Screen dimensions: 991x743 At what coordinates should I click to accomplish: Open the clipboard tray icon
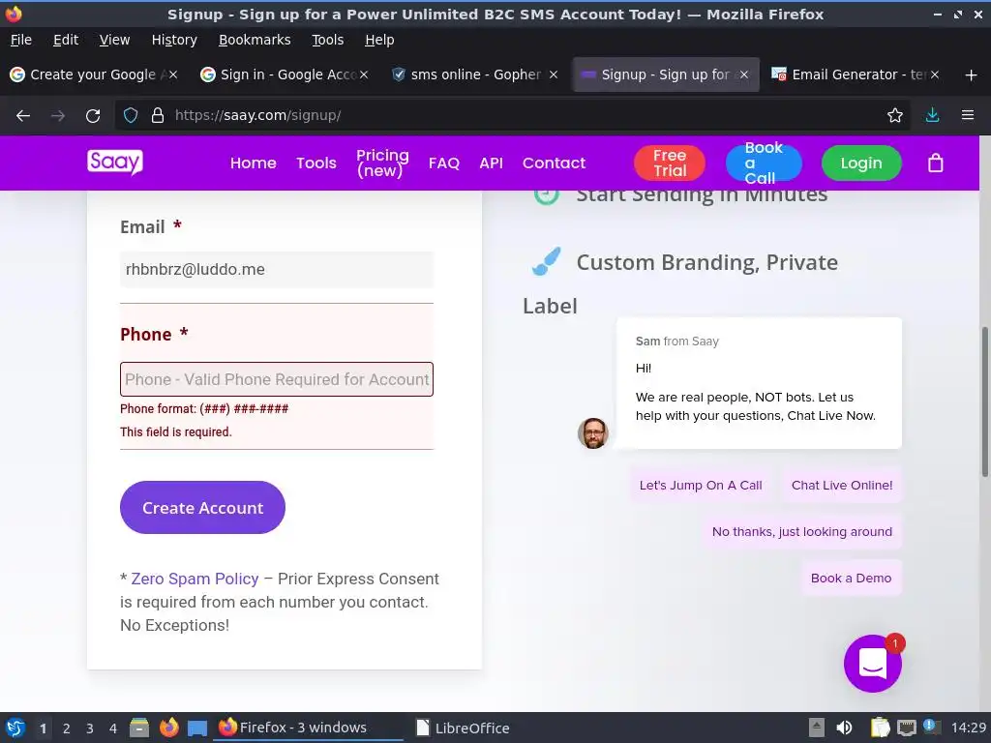point(879,728)
